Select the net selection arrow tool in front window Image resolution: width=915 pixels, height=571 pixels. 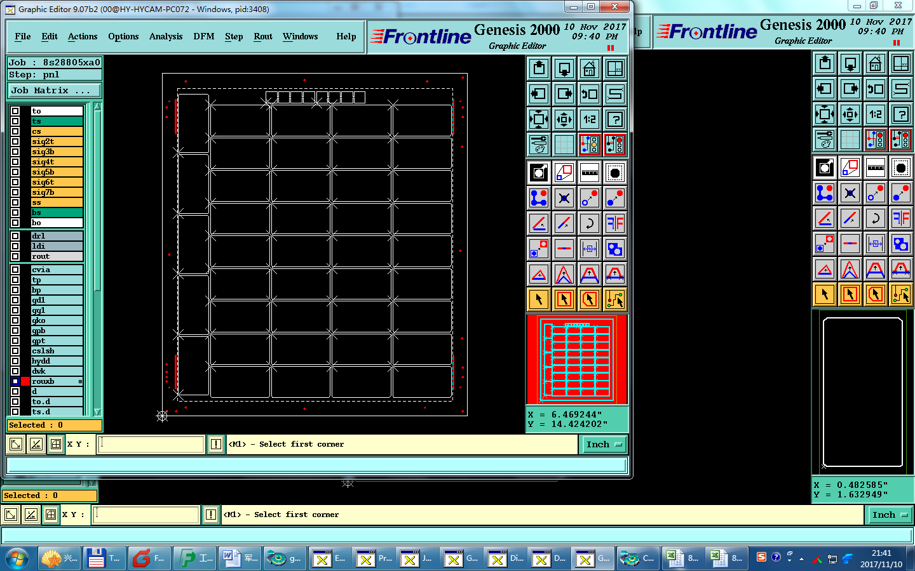(615, 299)
